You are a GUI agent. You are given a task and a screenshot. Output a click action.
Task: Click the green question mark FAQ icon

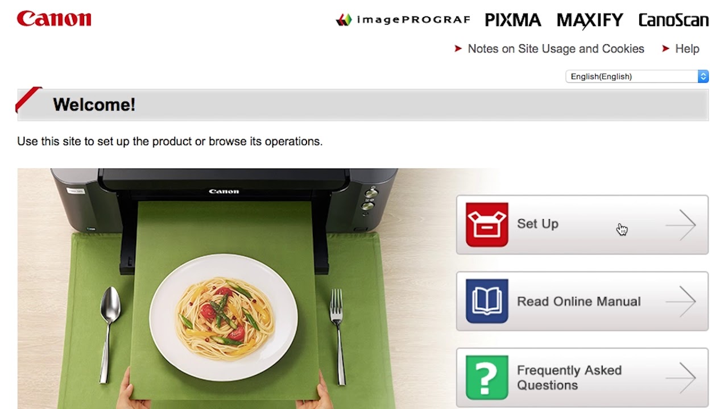(x=487, y=378)
